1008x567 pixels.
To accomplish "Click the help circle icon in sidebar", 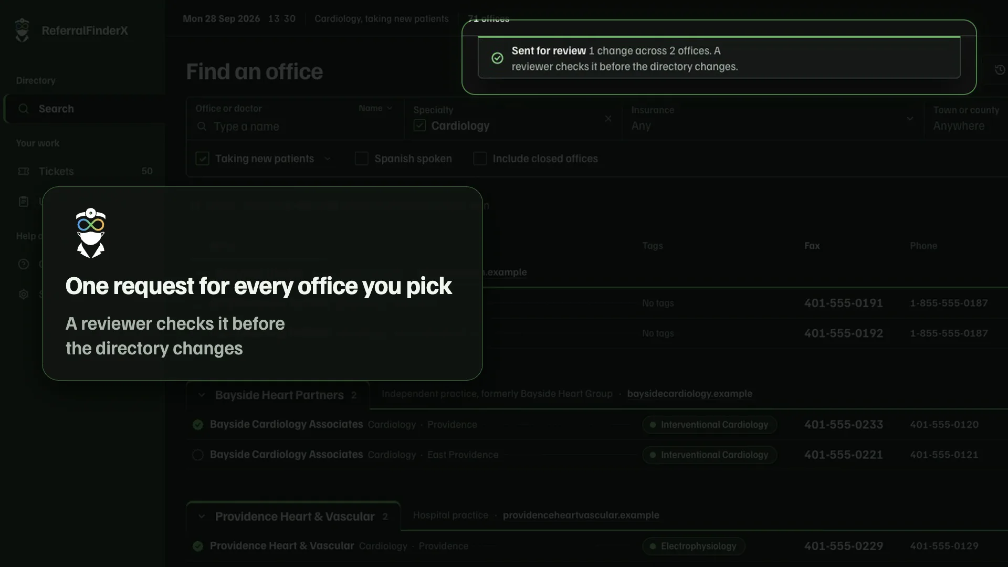I will click(24, 264).
